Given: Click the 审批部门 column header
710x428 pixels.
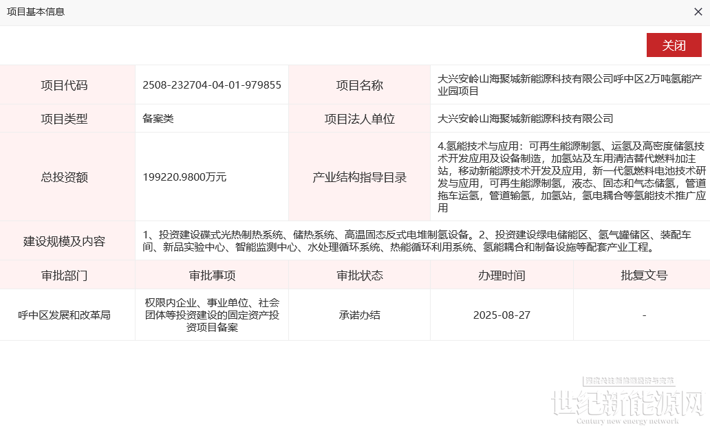Looking at the screenshot, I should [65, 275].
